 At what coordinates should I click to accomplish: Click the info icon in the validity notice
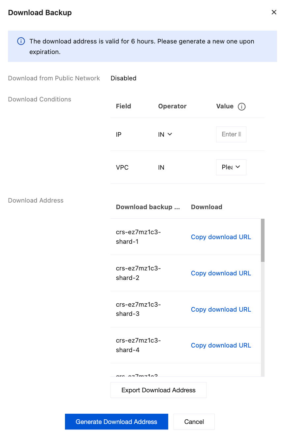tap(21, 42)
